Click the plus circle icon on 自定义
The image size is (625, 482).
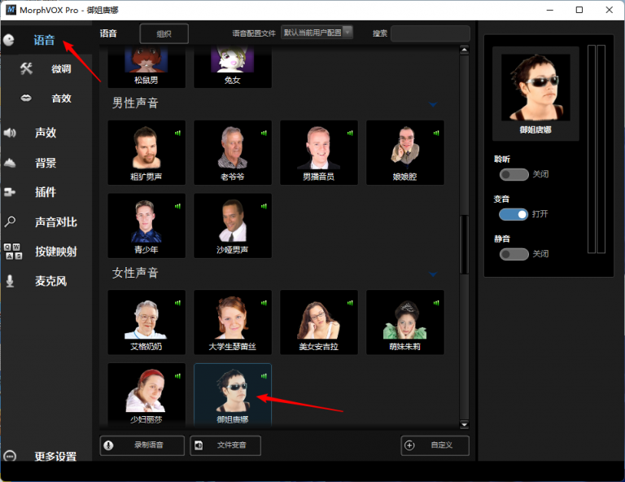[x=409, y=445]
